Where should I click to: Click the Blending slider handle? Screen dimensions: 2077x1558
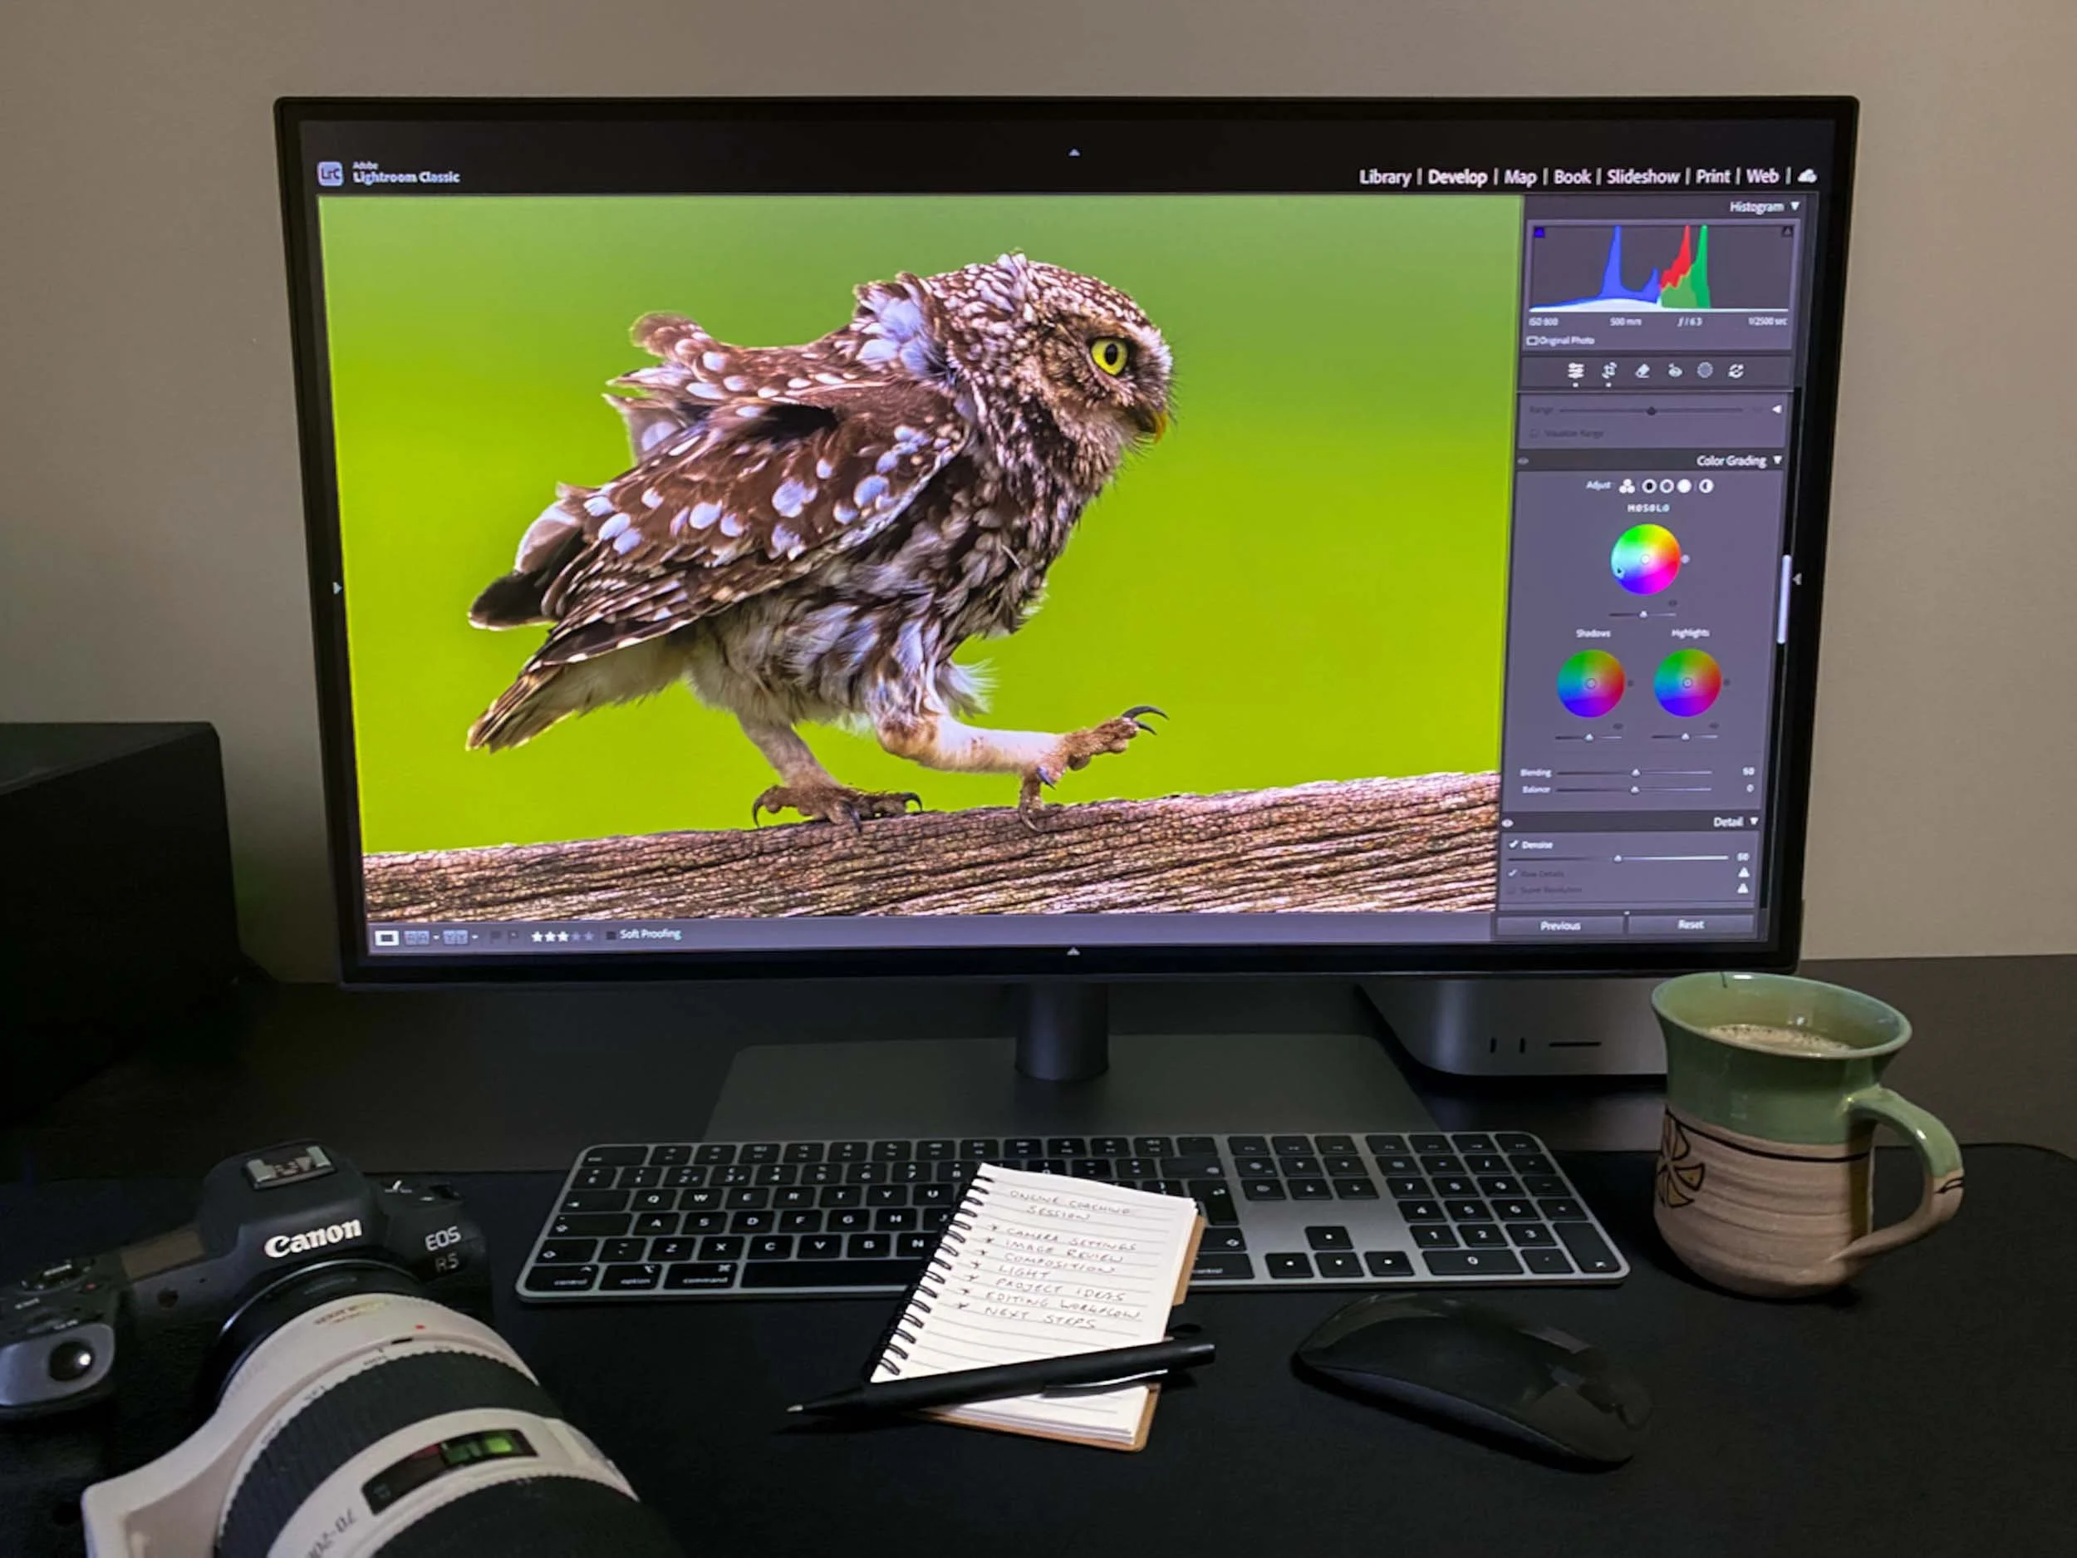[1636, 772]
